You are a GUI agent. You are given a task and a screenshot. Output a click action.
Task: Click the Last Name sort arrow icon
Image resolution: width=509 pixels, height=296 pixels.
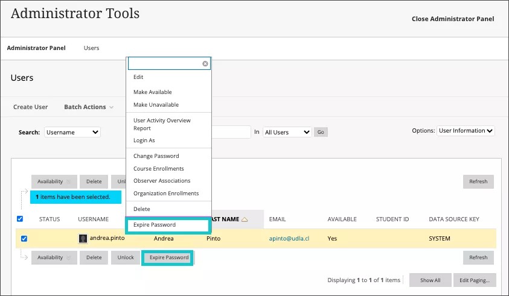click(245, 219)
